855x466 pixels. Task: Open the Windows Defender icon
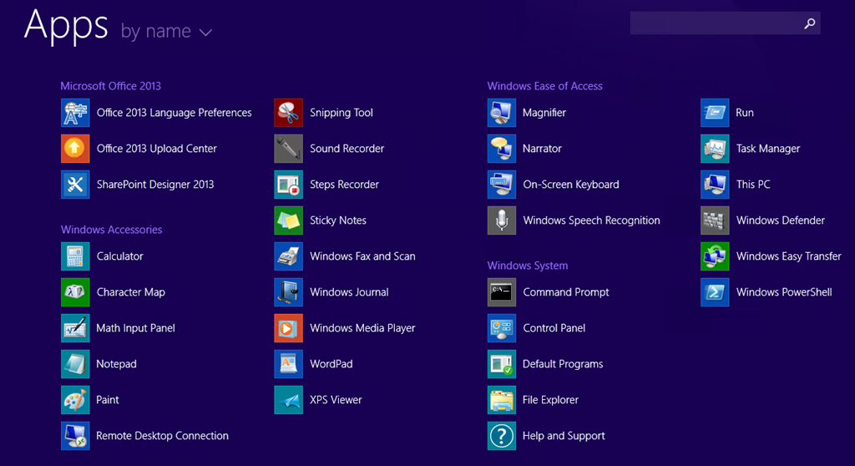(x=715, y=220)
